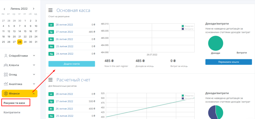
Task: Collapse the Фінанси section chevron
Action: [34, 93]
